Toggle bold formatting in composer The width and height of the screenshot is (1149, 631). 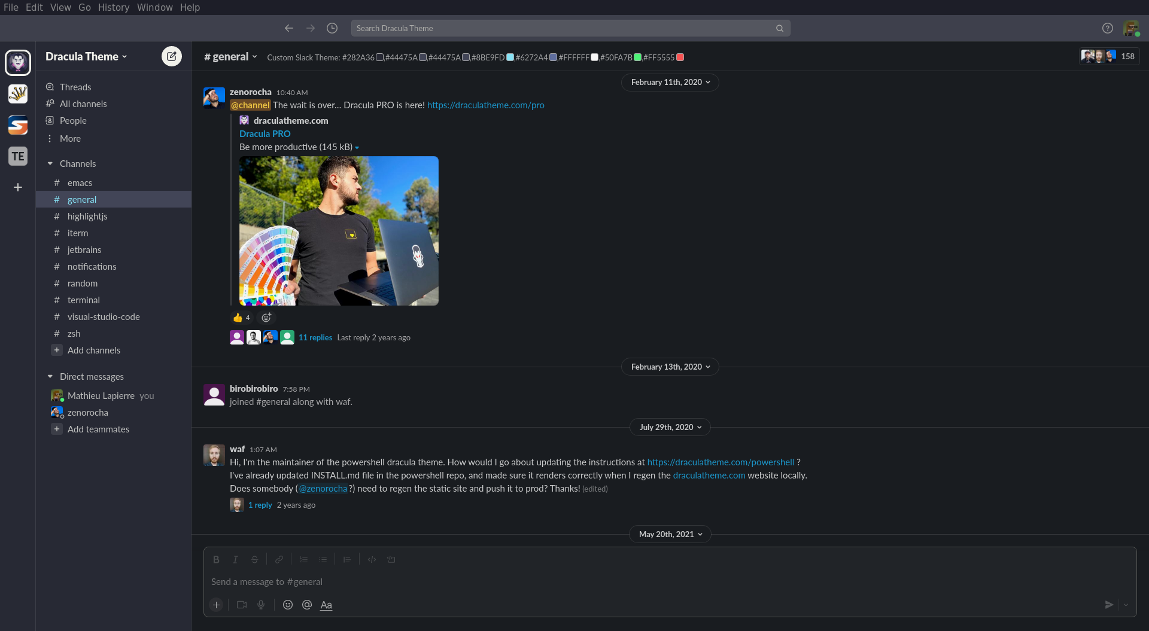(x=216, y=559)
